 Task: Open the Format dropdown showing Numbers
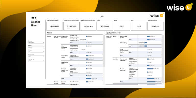pos(36,47)
